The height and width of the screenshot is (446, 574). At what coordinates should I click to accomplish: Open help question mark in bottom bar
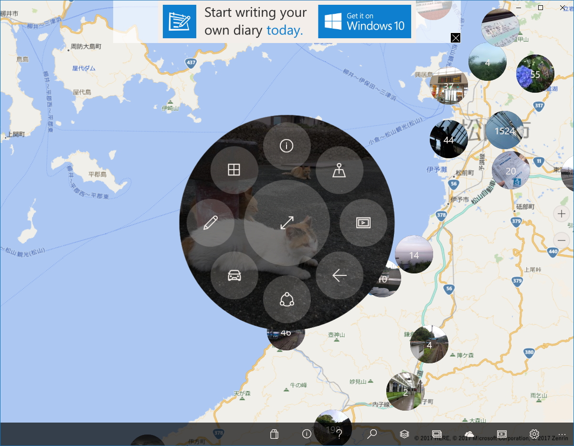click(x=340, y=434)
